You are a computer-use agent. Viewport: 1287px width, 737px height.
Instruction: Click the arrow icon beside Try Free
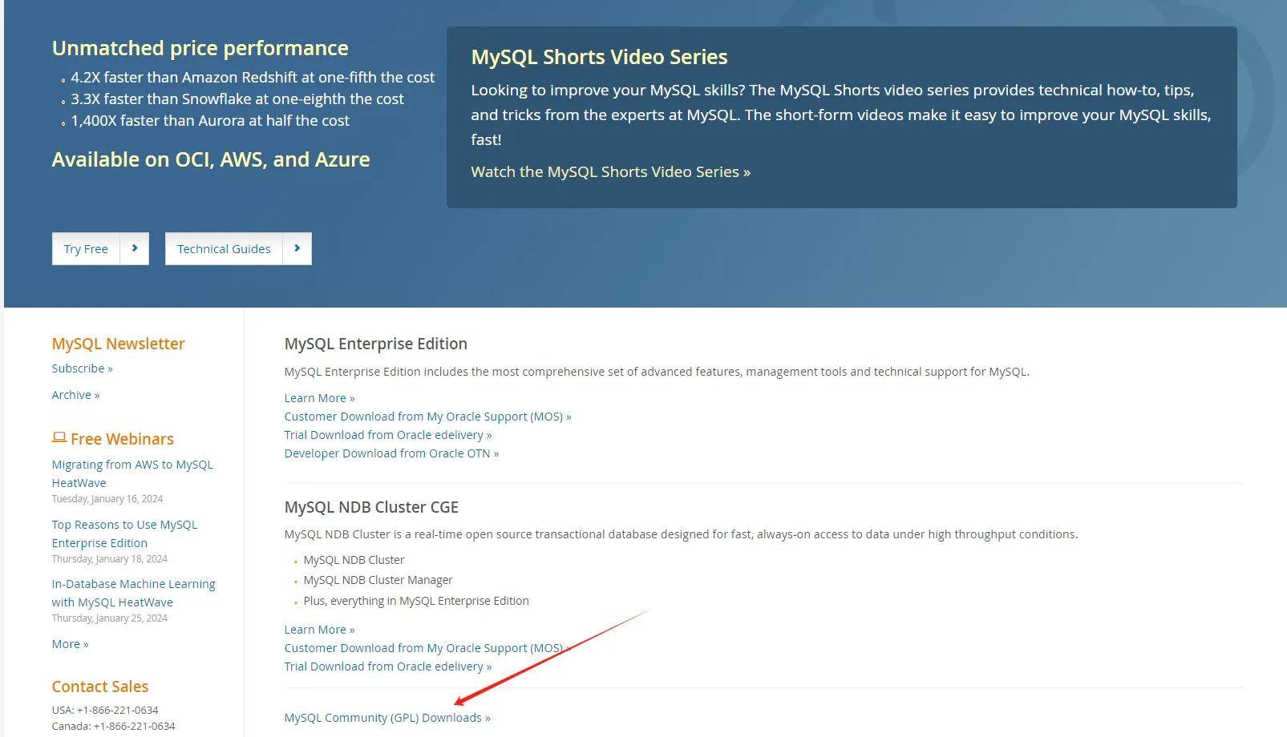click(x=135, y=248)
